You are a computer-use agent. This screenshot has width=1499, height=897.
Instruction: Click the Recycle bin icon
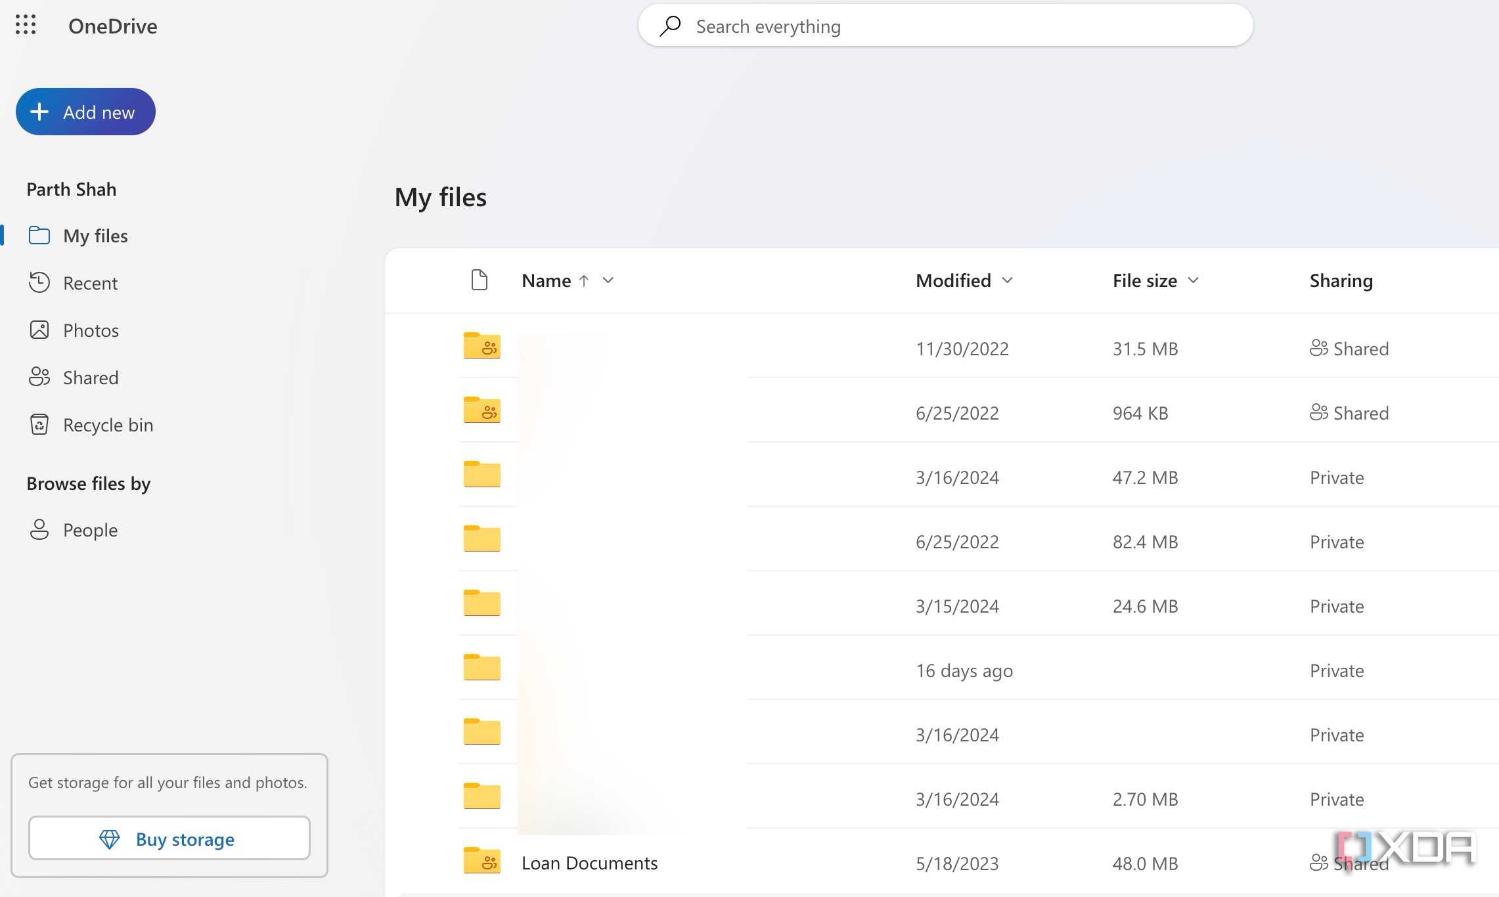tap(39, 424)
